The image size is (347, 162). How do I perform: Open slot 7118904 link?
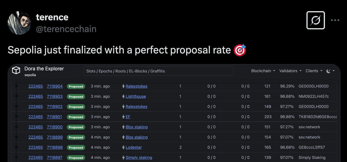[x=55, y=86]
